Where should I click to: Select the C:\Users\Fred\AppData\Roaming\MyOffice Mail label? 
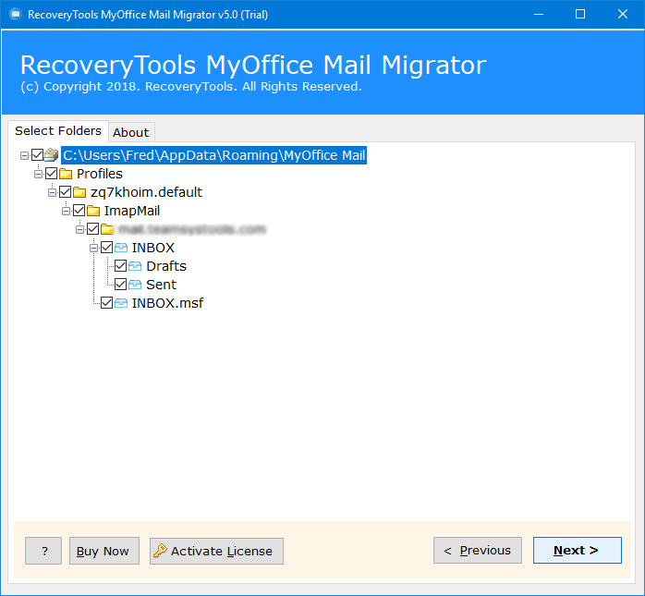(213, 155)
